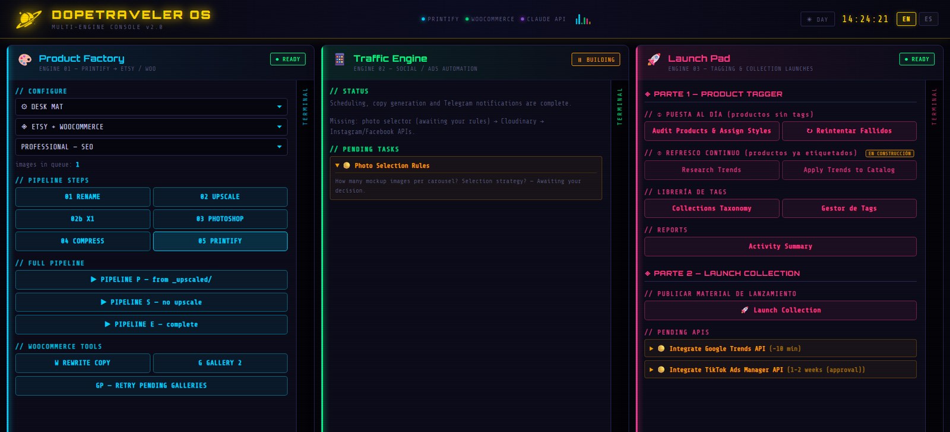Screen dimensions: 950x432
Task: Run the 05 Printify step
Action: (220, 241)
